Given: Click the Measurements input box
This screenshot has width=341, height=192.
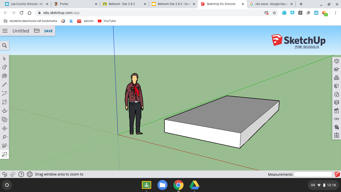Looking at the screenshot, I should point(313,174).
